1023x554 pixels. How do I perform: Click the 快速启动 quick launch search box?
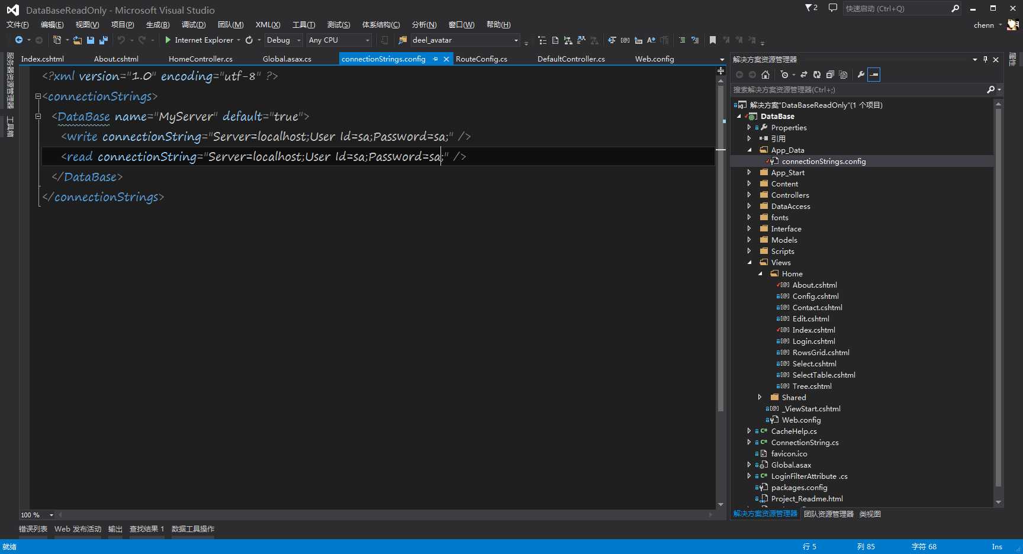(894, 8)
